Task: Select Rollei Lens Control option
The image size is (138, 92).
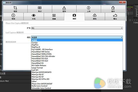Action: point(77,86)
